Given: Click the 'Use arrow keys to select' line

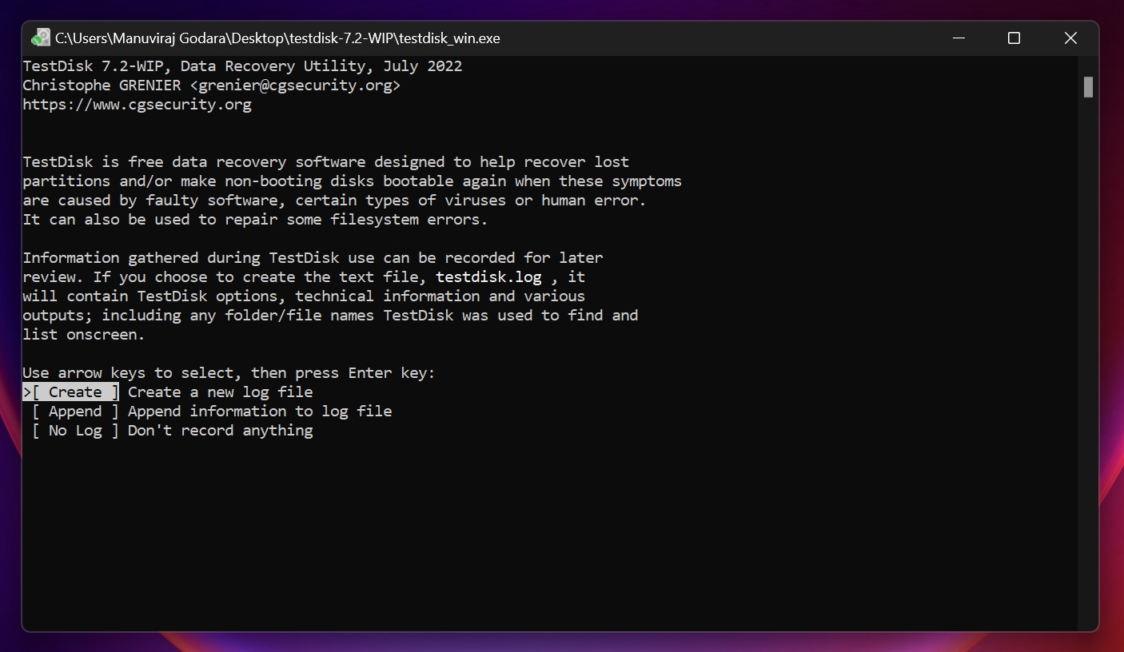Looking at the screenshot, I should pos(229,373).
